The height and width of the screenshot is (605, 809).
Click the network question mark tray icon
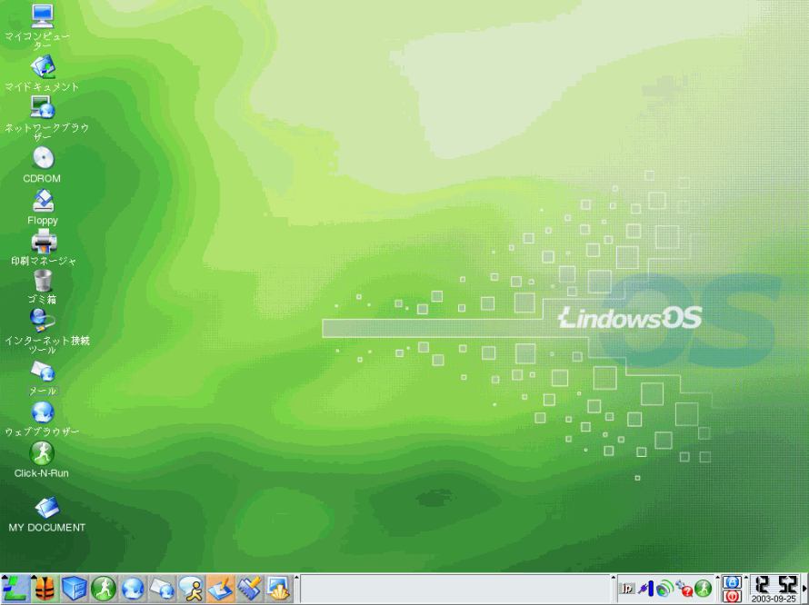click(684, 589)
